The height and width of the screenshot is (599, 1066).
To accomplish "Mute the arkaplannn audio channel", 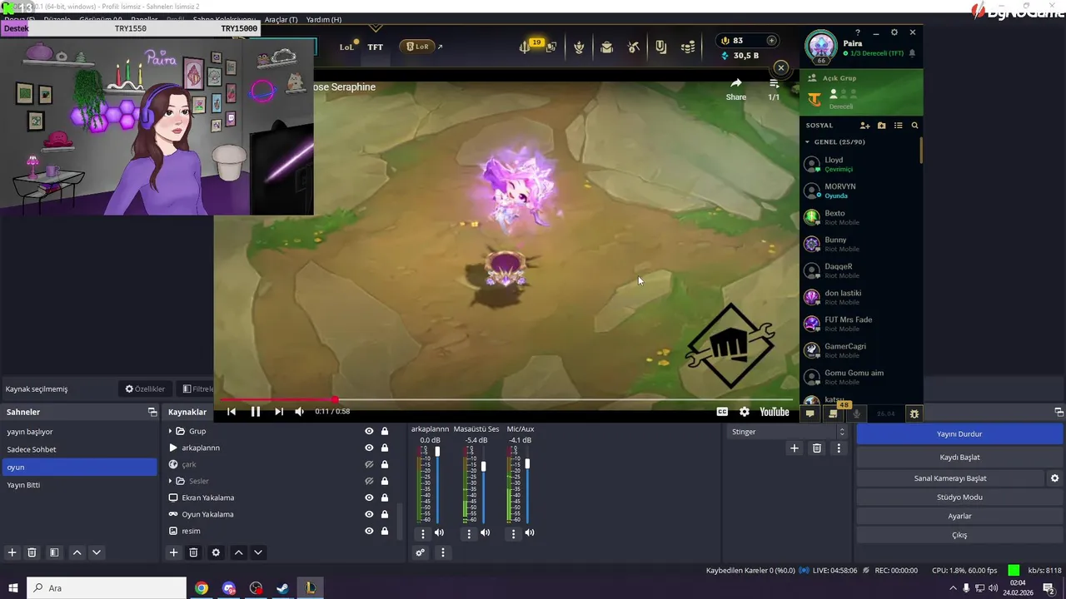I will click(439, 532).
